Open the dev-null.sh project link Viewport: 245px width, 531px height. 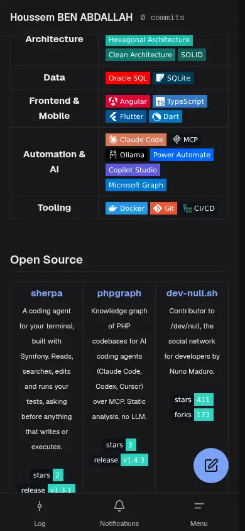pos(192,293)
